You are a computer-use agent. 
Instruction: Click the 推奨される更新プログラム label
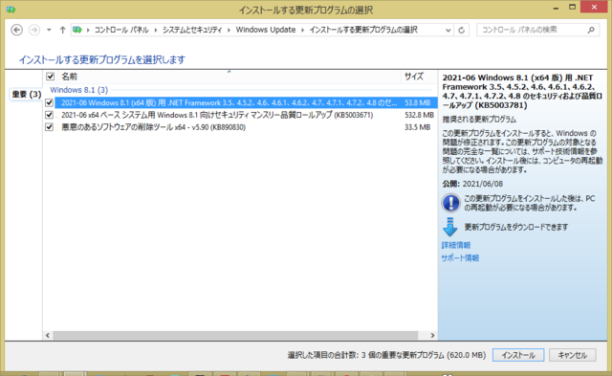point(479,120)
